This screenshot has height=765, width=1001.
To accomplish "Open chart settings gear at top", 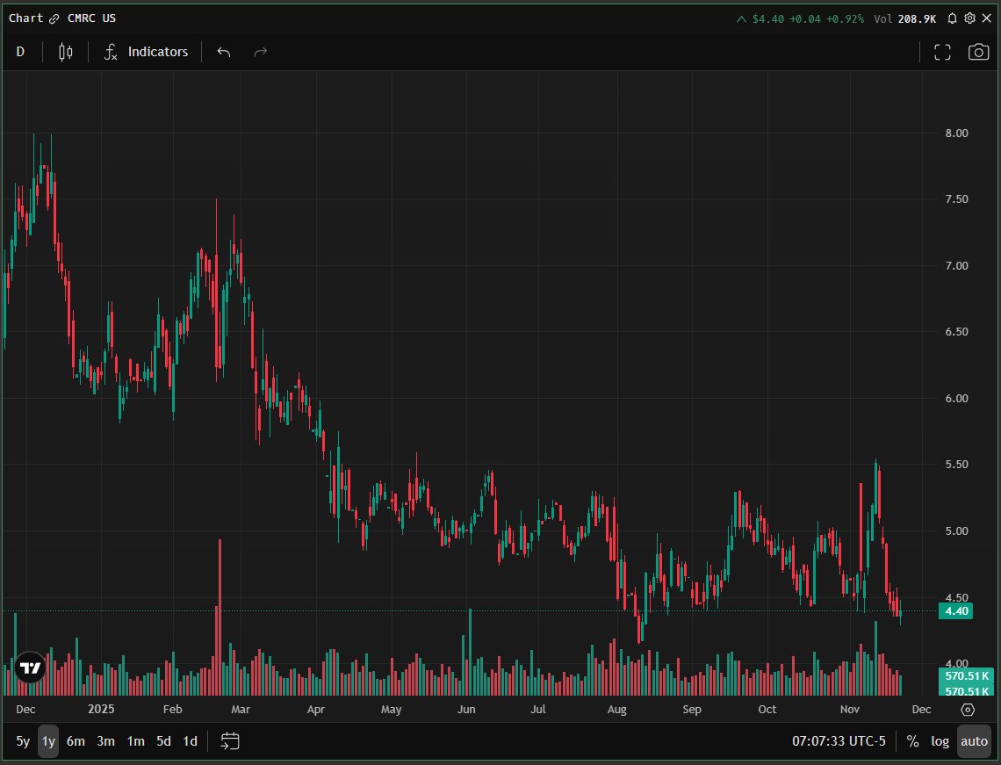I will (x=969, y=18).
